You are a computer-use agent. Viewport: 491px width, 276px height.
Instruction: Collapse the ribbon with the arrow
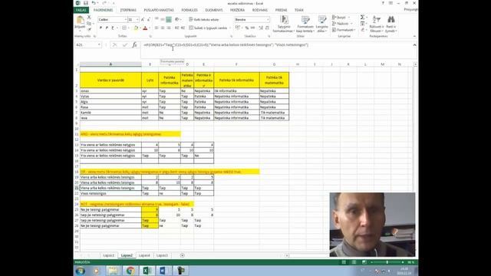pyautogui.click(x=414, y=36)
